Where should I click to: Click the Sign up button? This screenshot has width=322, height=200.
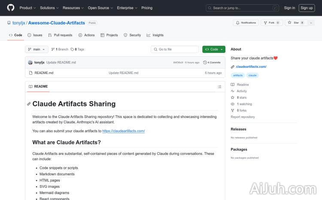click(x=307, y=8)
